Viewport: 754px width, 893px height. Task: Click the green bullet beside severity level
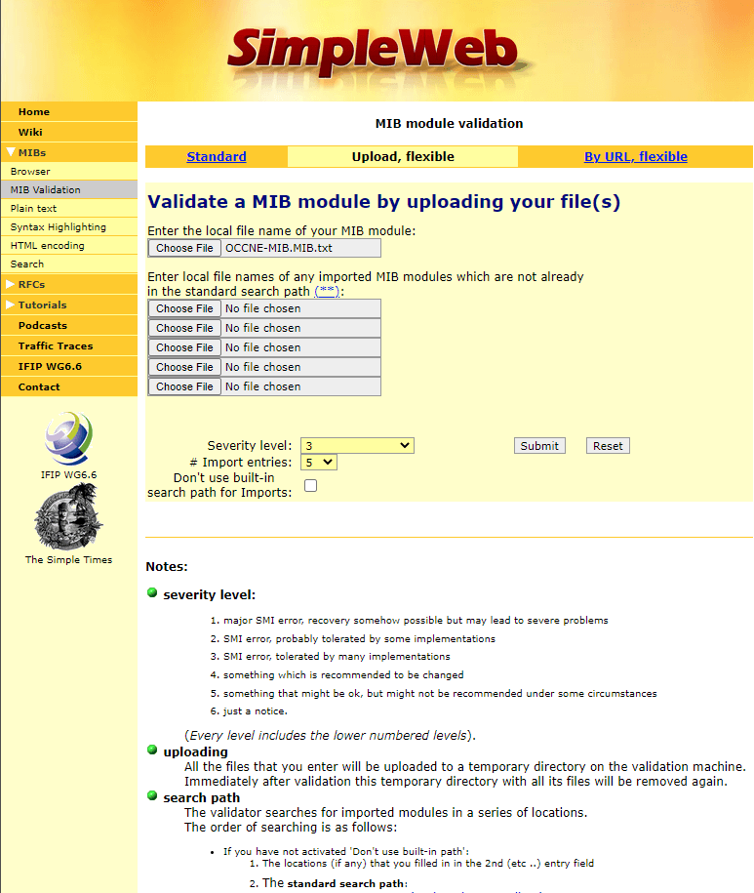[x=152, y=592]
